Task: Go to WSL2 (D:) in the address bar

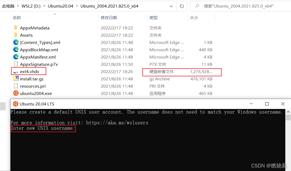Action: click(31, 6)
